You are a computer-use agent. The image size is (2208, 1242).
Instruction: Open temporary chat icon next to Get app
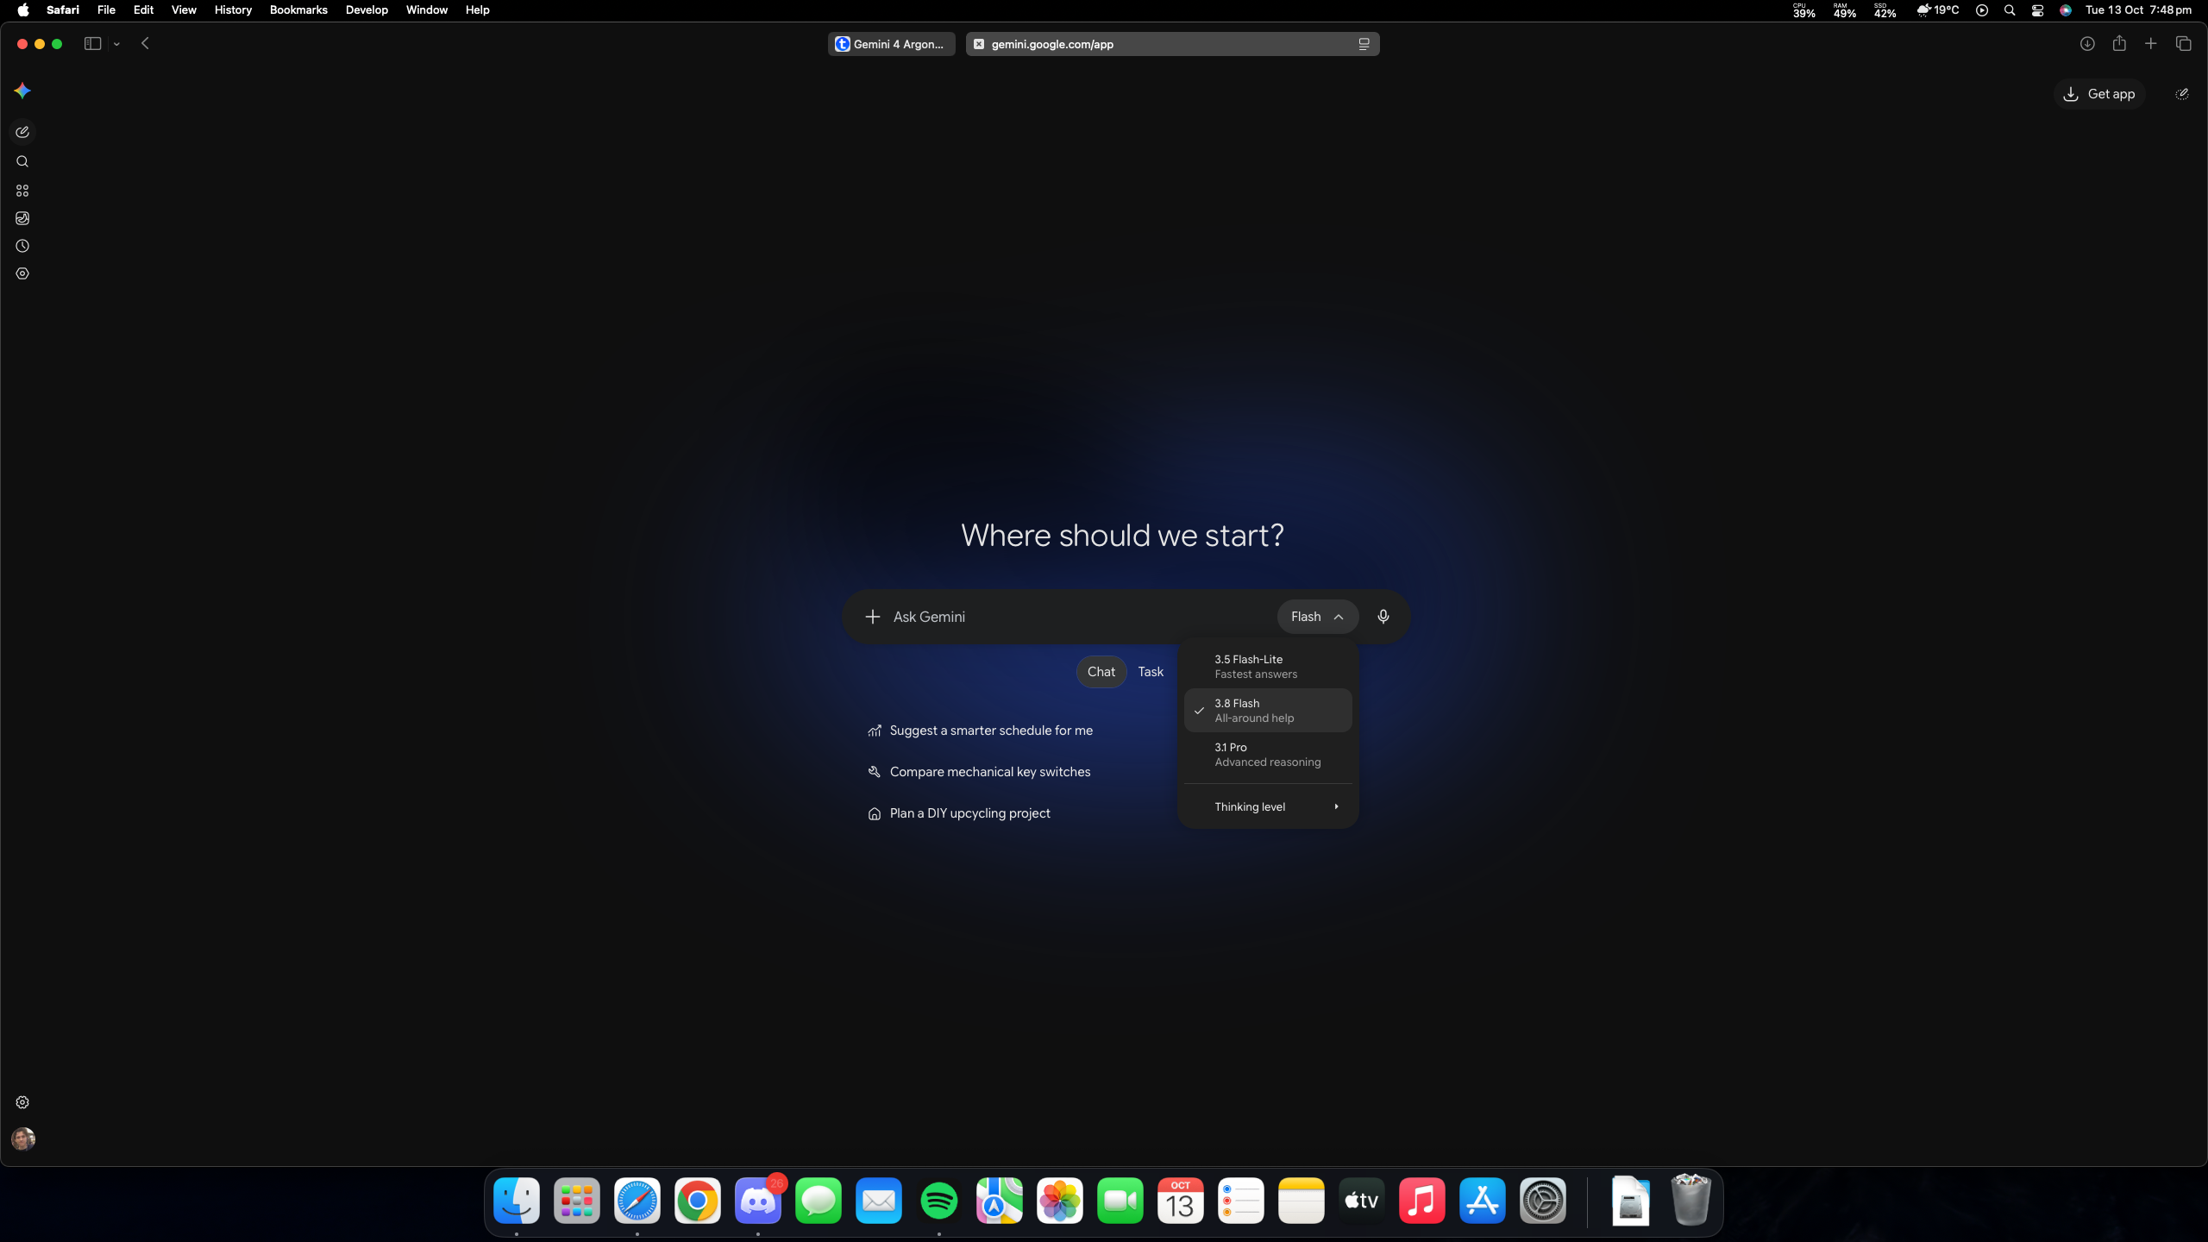pyautogui.click(x=2182, y=94)
